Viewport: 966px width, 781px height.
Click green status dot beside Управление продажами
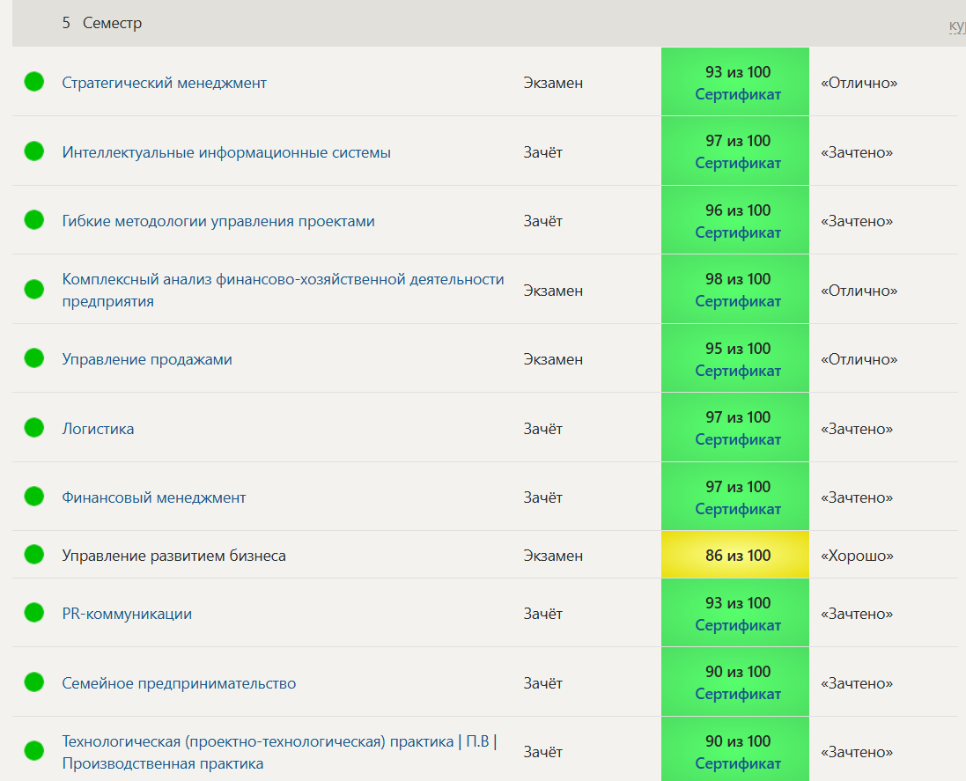click(x=33, y=358)
